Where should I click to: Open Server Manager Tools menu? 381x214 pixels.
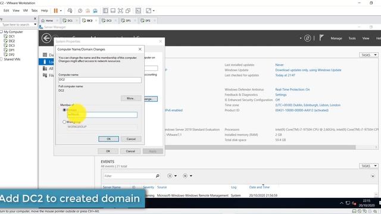[x=352, y=38]
